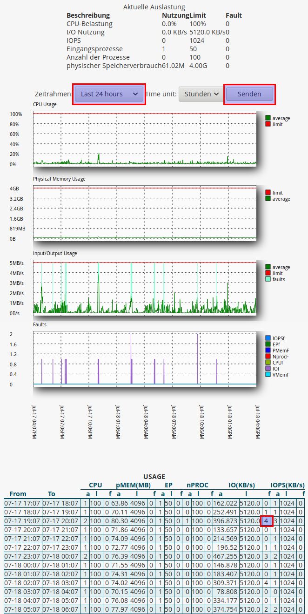The image size is (308, 614).
Task: Click the IOf legend swatch
Action: coord(268,368)
